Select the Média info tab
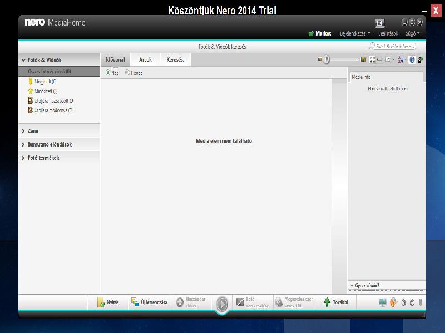 (x=361, y=77)
